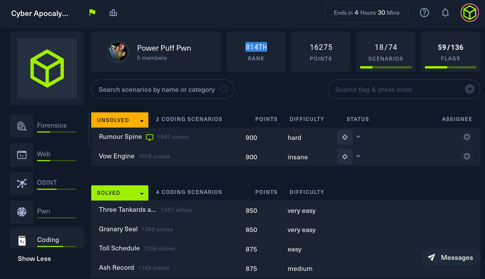The height and width of the screenshot is (279, 485).
Task: Open the notifications bell
Action: [x=445, y=13]
